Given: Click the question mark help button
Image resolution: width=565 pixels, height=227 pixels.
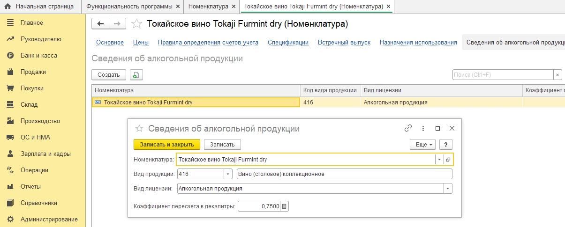Looking at the screenshot, I should pyautogui.click(x=445, y=145).
